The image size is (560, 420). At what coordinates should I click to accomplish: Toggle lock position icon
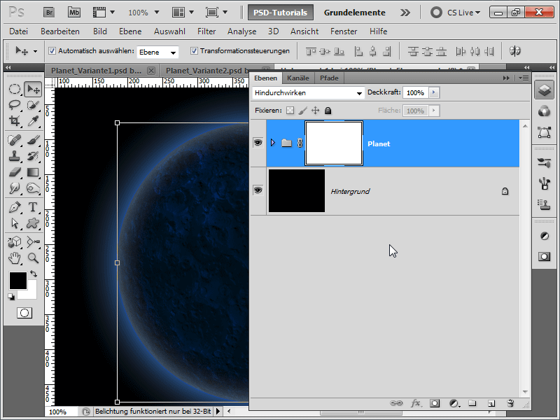316,111
